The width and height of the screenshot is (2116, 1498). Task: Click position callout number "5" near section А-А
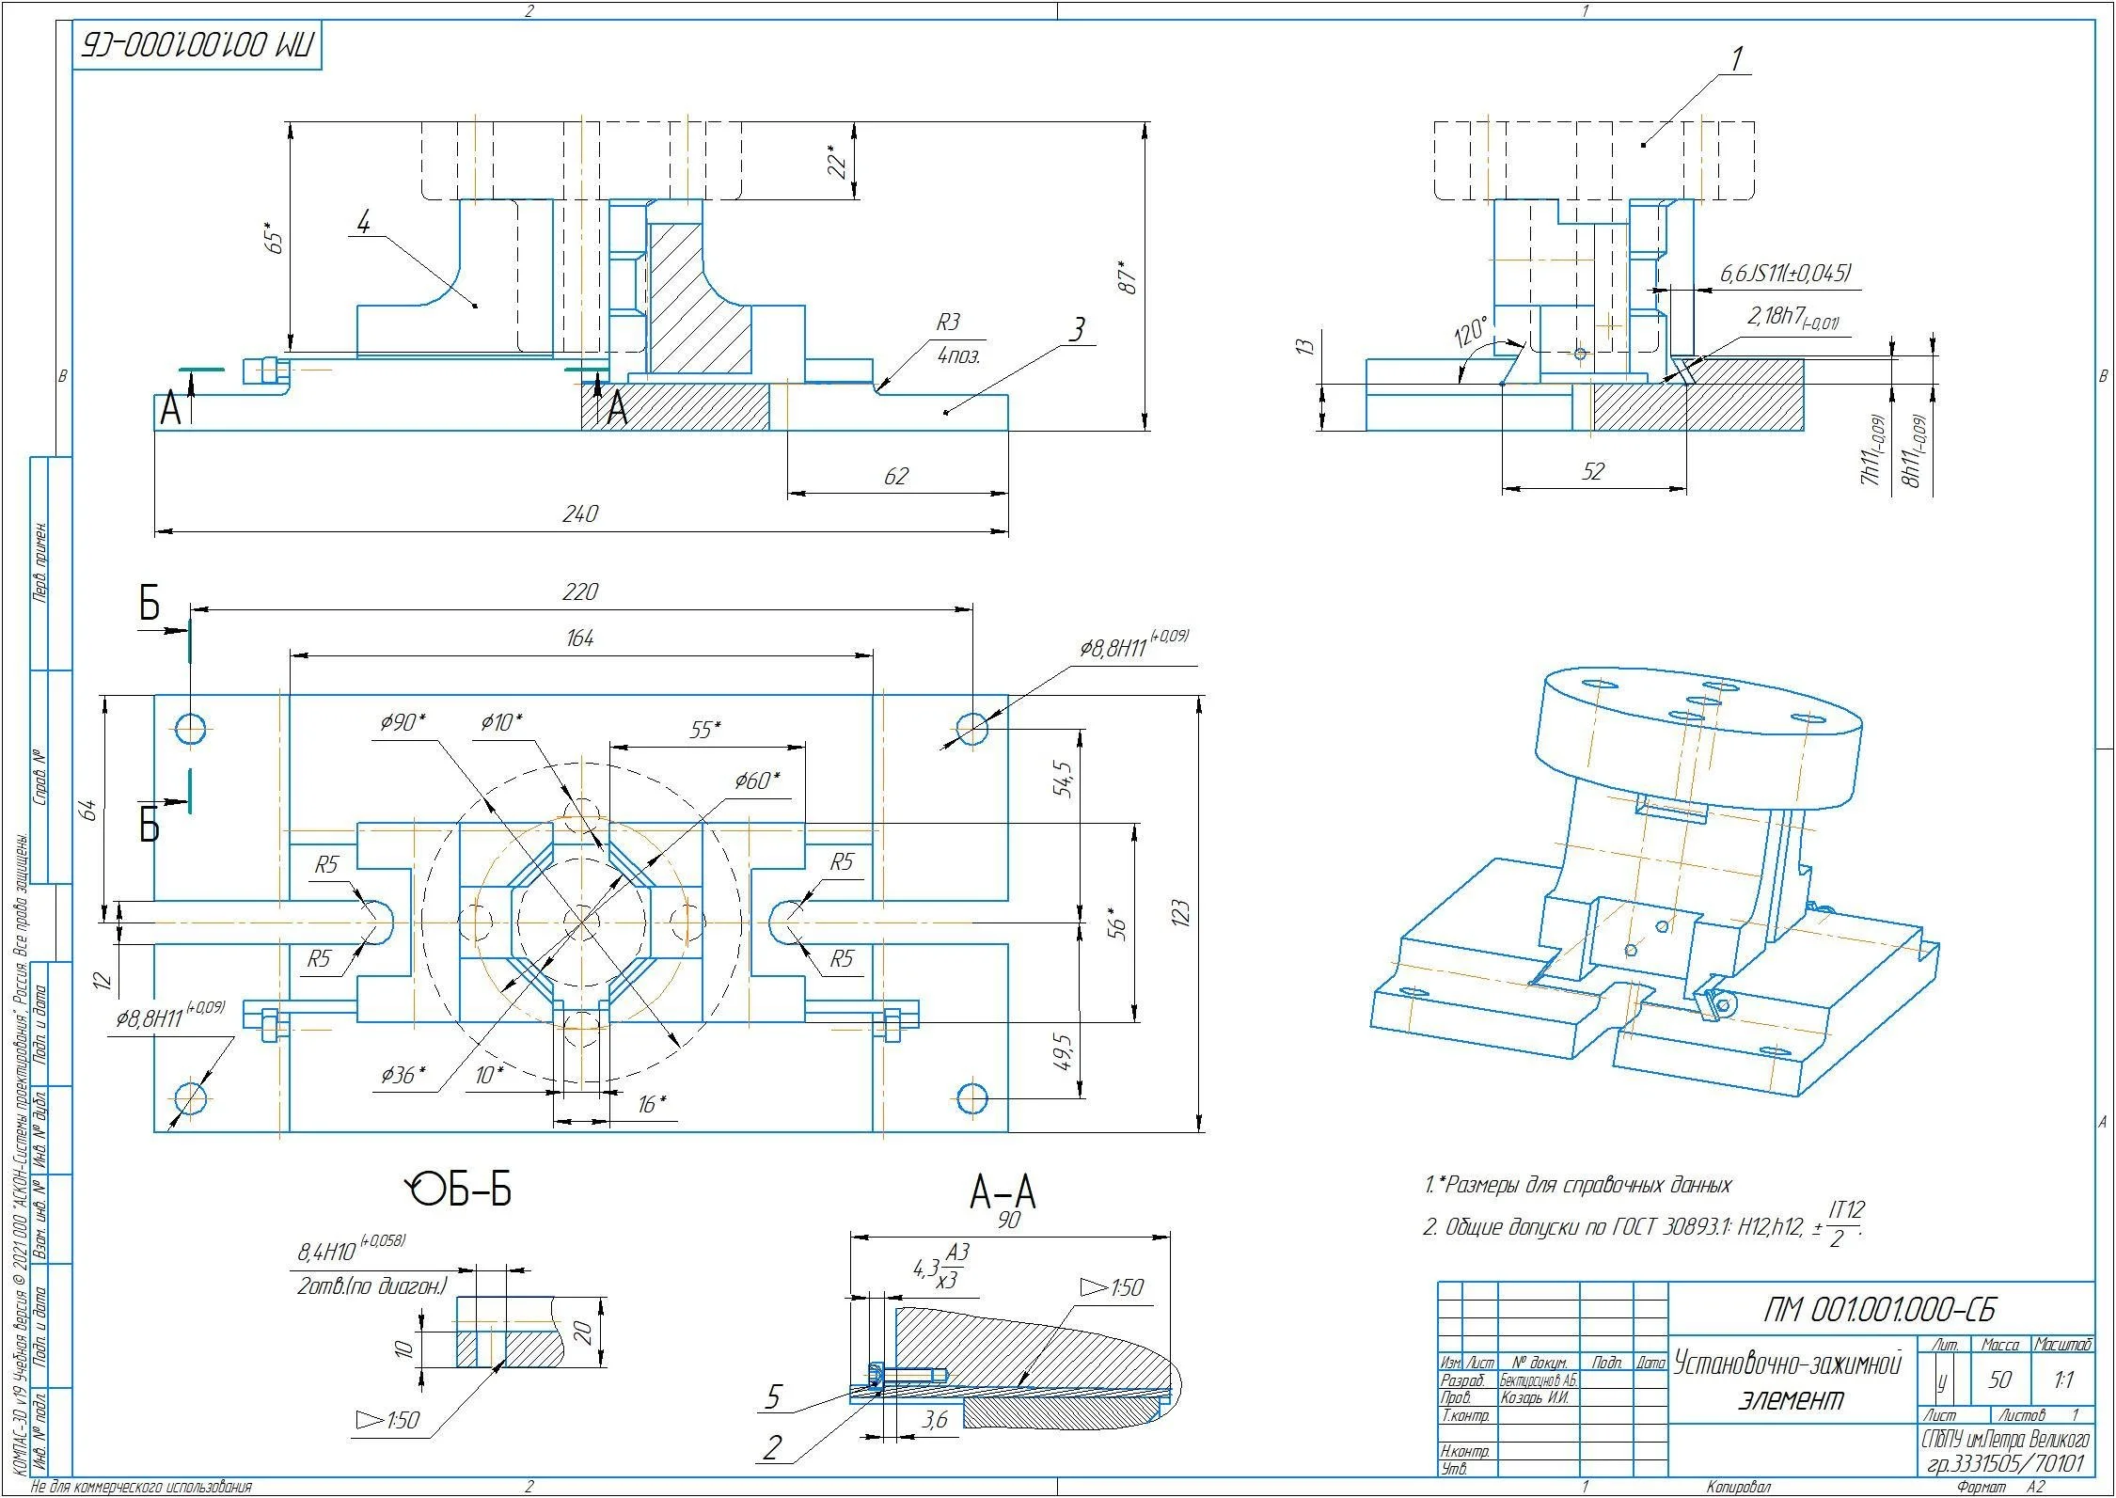pos(773,1397)
